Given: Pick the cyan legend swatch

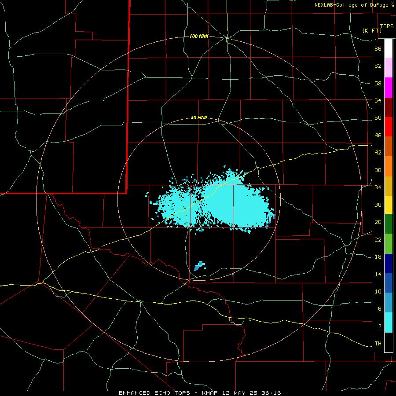Looking at the screenshot, I should [389, 323].
